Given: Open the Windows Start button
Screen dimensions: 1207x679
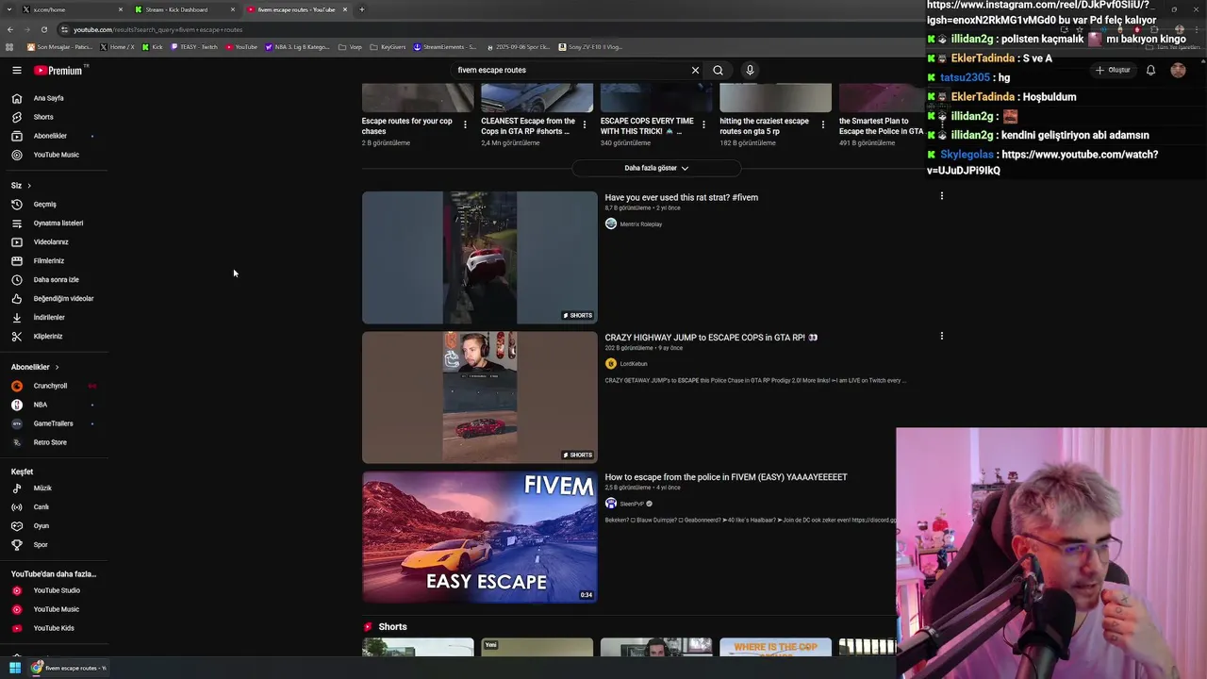Looking at the screenshot, I should click(14, 668).
